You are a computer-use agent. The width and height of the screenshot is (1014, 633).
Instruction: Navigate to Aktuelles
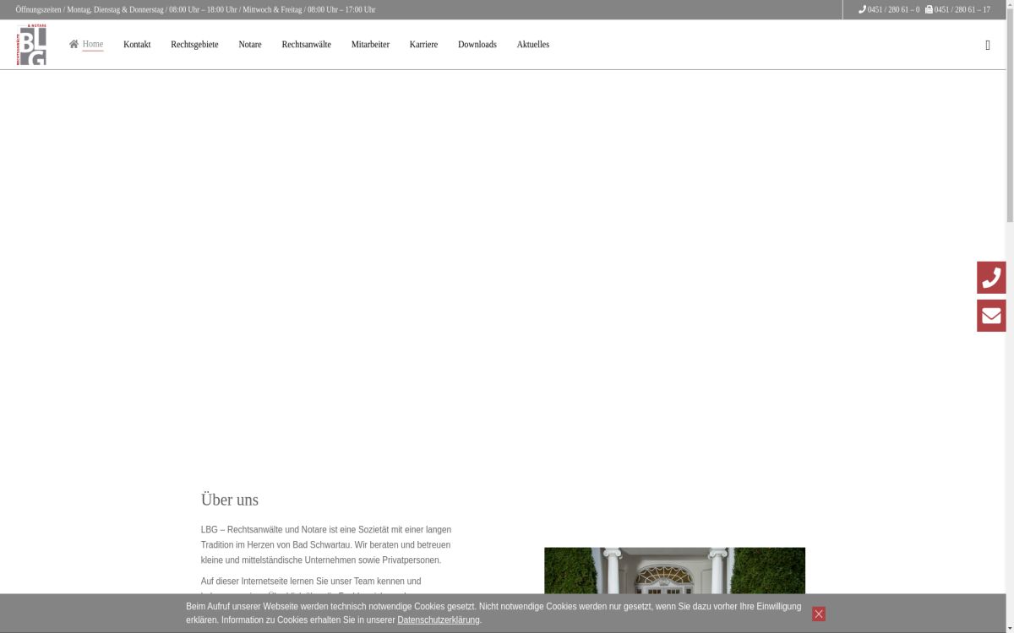tap(532, 45)
